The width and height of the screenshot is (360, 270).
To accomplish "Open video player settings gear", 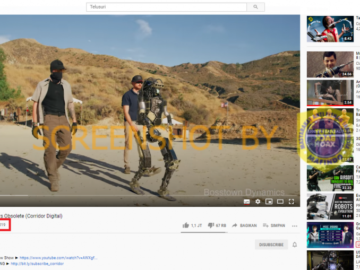I will [258, 202].
